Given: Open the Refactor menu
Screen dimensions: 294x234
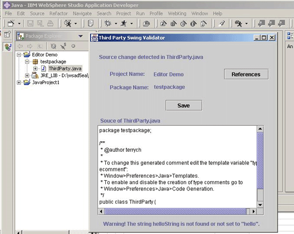Looking at the screenshot, I should pos(58,14).
